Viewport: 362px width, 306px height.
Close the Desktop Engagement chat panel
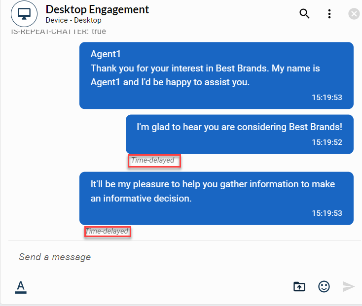[354, 14]
